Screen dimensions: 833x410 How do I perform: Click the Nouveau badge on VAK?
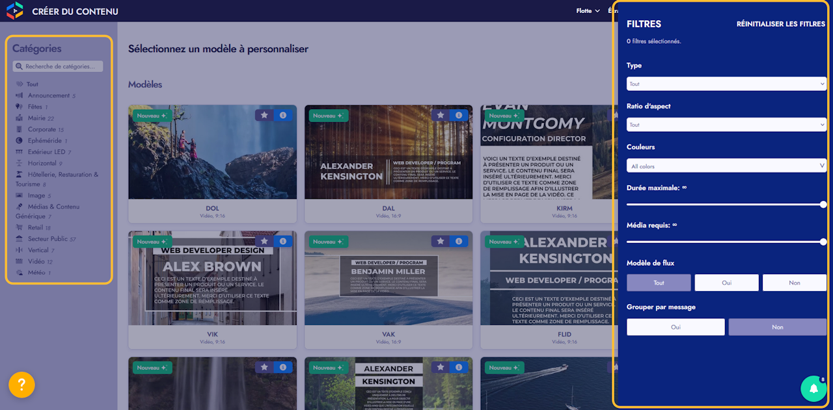(329, 241)
